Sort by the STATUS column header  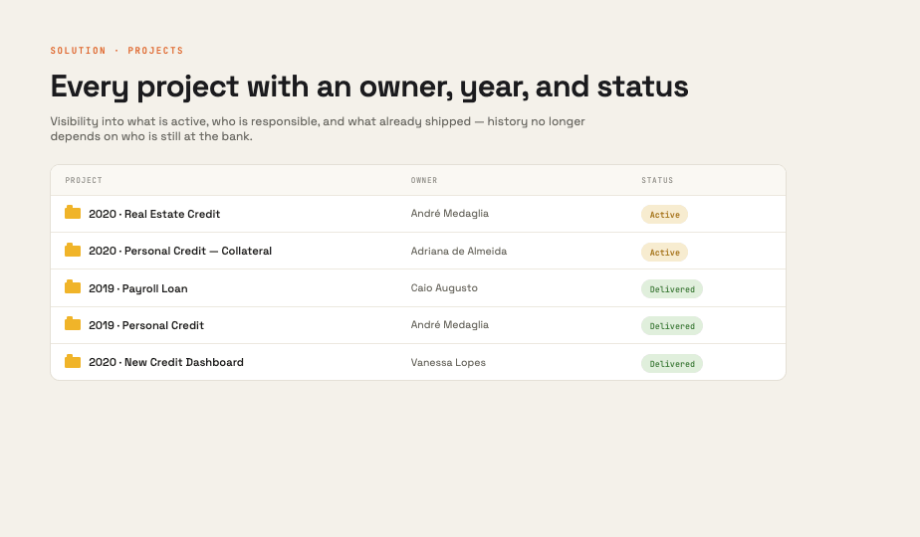click(657, 180)
